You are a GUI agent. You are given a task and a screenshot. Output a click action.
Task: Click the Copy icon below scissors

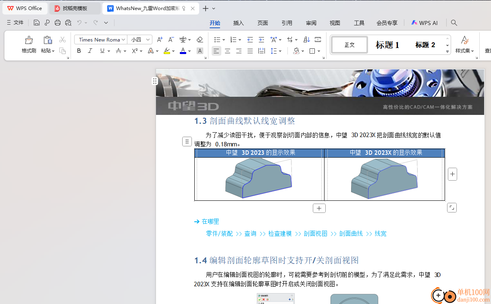click(x=62, y=51)
